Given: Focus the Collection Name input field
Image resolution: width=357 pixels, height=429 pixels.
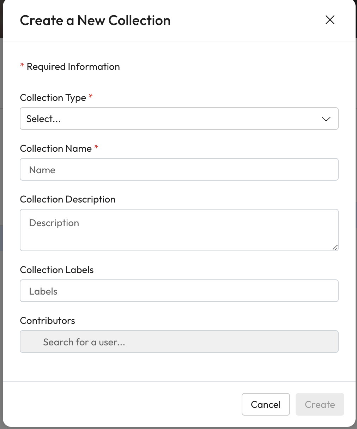Looking at the screenshot, I should click(x=179, y=170).
